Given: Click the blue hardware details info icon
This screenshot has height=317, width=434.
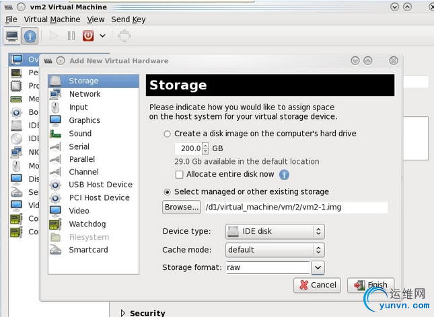Looking at the screenshot, I should tap(30, 36).
